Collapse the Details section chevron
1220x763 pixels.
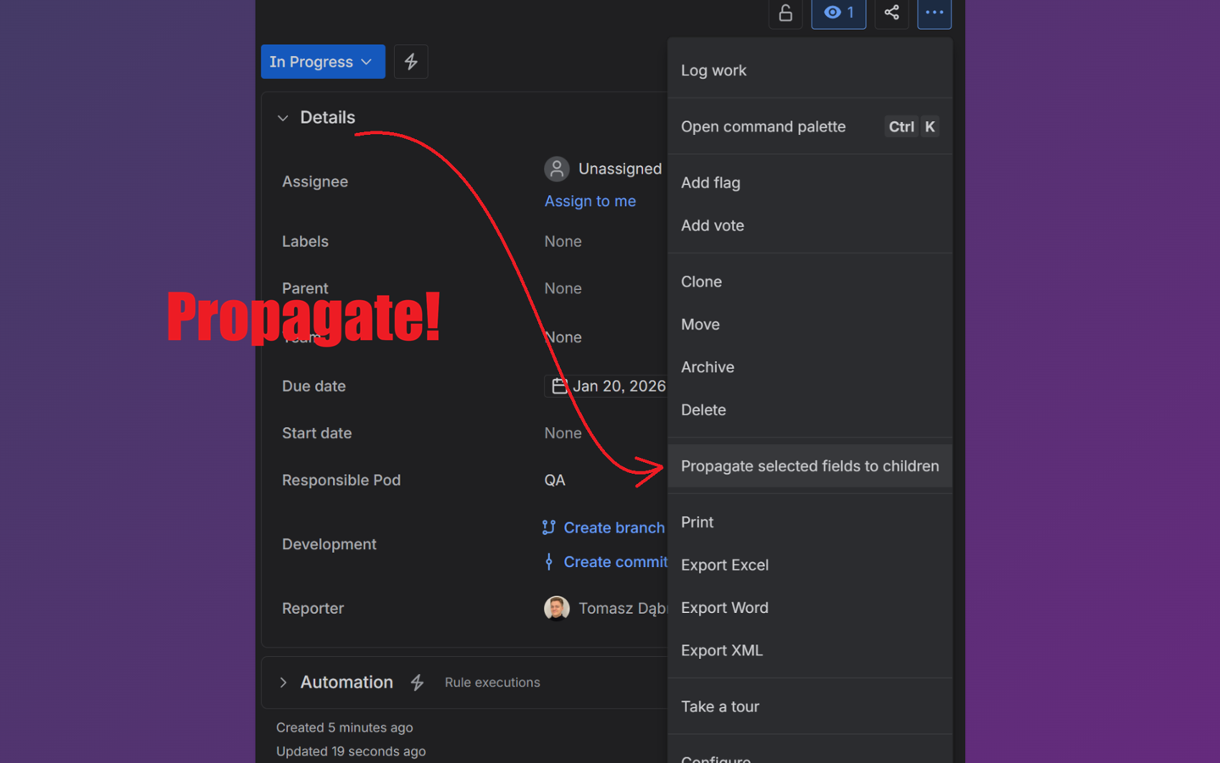click(283, 118)
